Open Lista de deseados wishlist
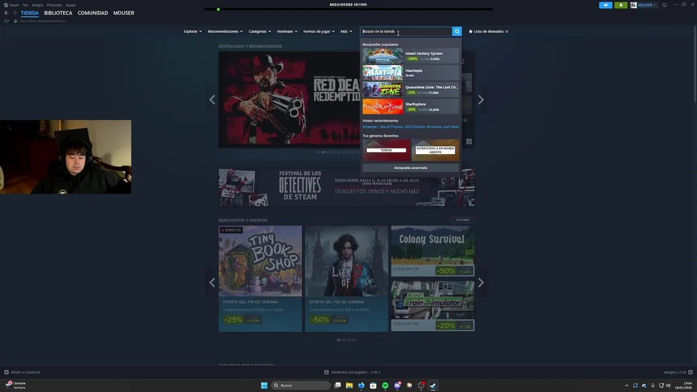Image resolution: width=697 pixels, height=392 pixels. [x=488, y=32]
